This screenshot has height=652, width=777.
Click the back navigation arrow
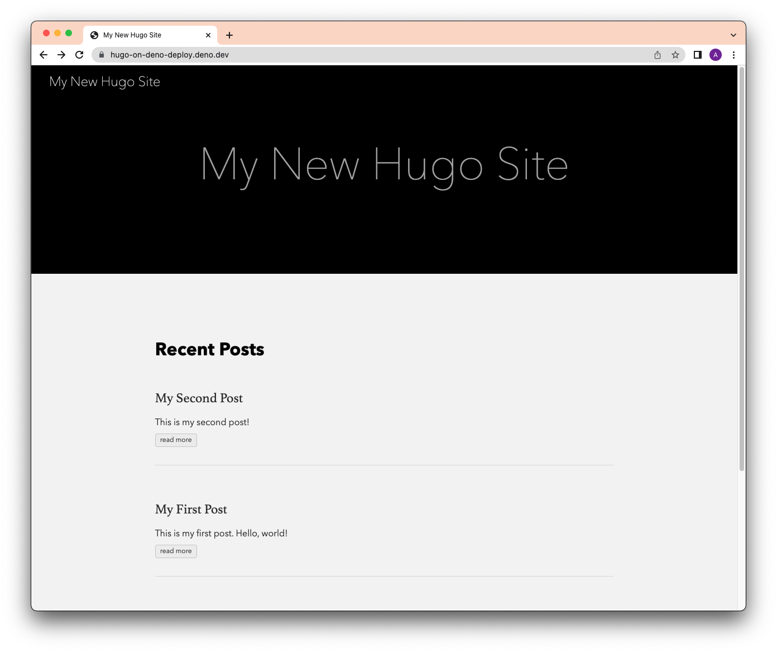pyautogui.click(x=43, y=55)
